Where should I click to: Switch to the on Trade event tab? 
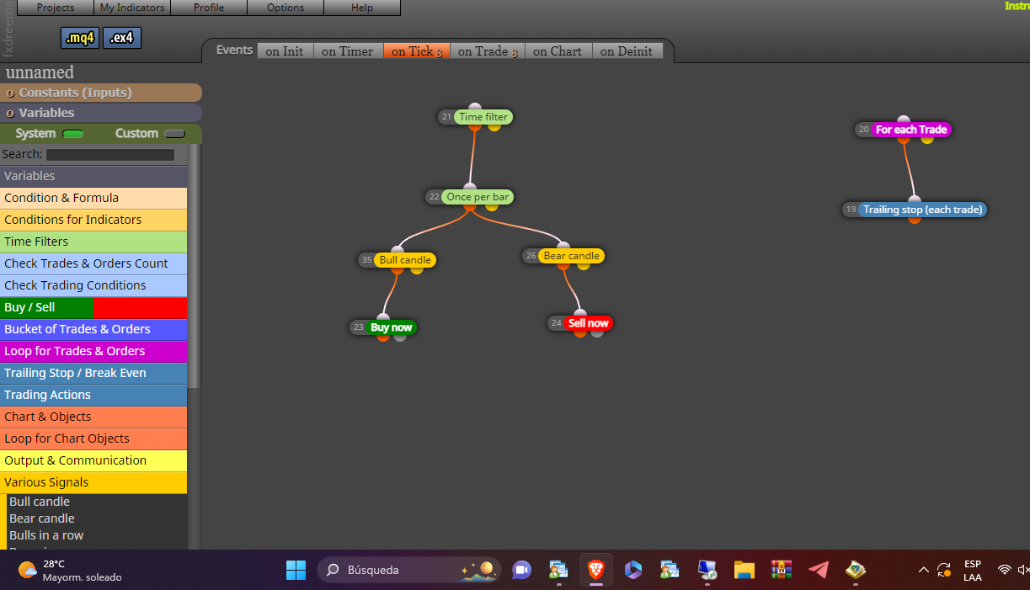(488, 51)
